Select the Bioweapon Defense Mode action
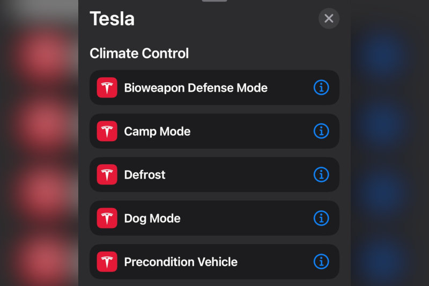Viewport: 429px width, 286px height. 196,87
